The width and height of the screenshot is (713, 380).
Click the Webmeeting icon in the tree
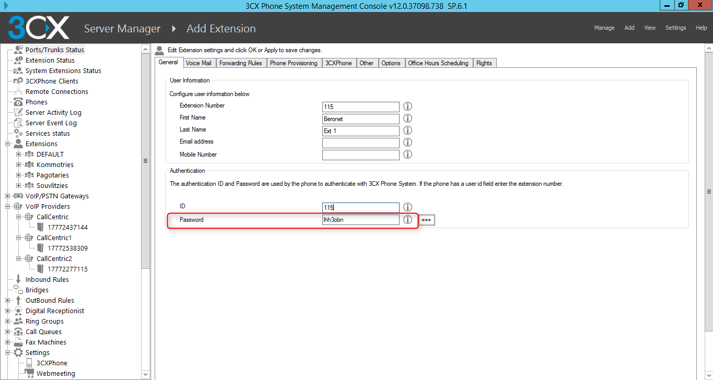coord(29,373)
